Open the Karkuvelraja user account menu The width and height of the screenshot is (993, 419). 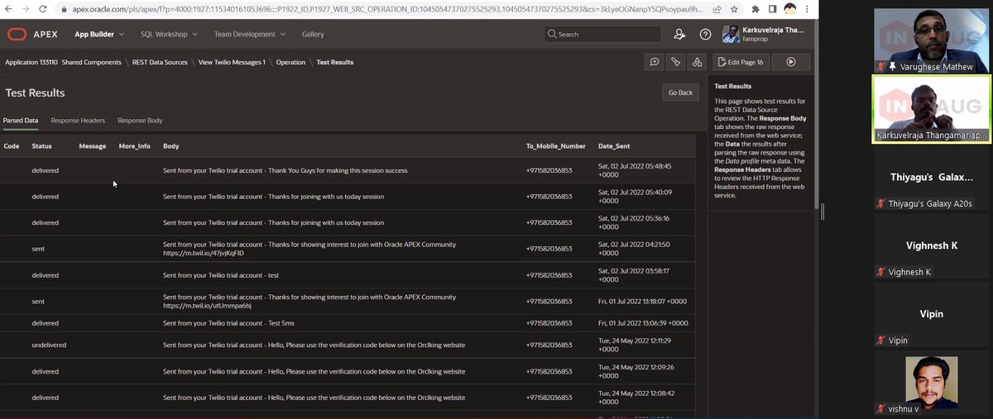(765, 34)
